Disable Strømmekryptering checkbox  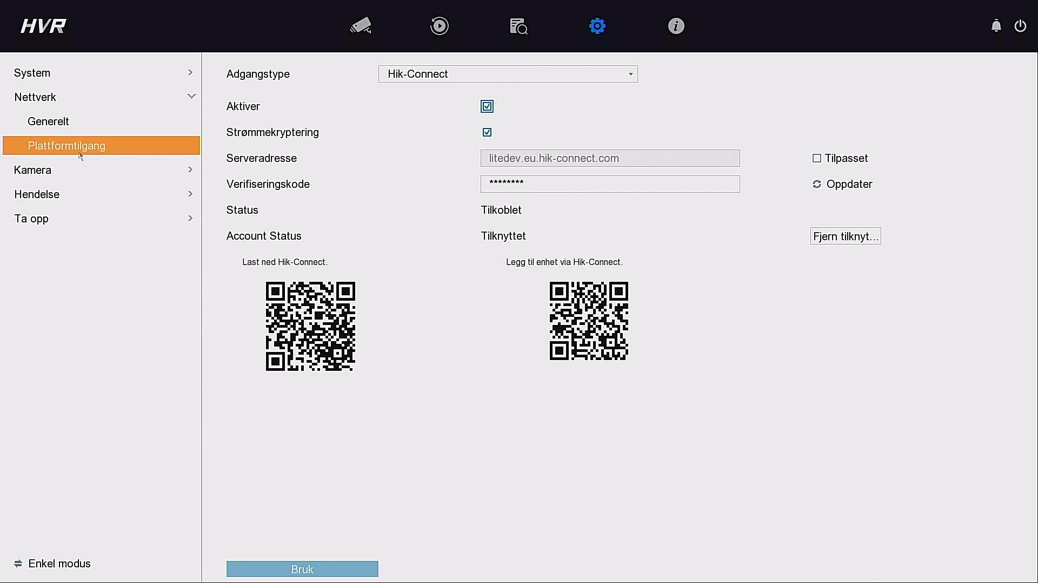pyautogui.click(x=487, y=132)
